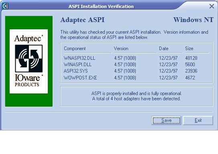Image resolution: width=218 pixels, height=154 pixels.
Task: Click the version value for WINASPI.DLL
Action: click(125, 65)
